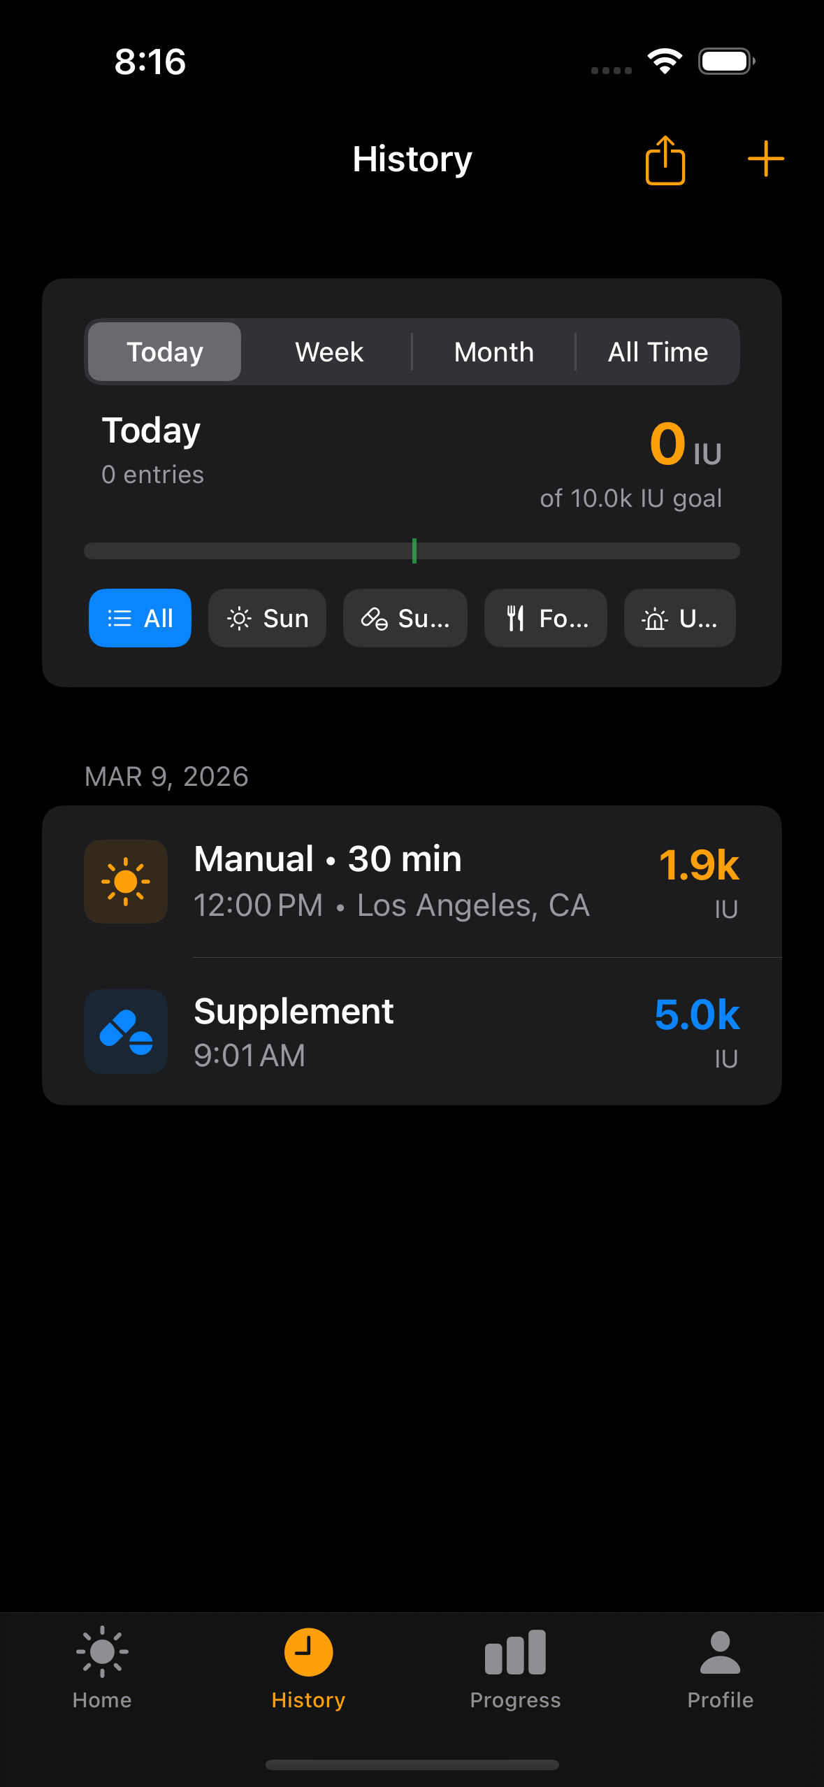Switch time range to Month
Viewport: 824px width, 1787px height.
click(x=493, y=352)
